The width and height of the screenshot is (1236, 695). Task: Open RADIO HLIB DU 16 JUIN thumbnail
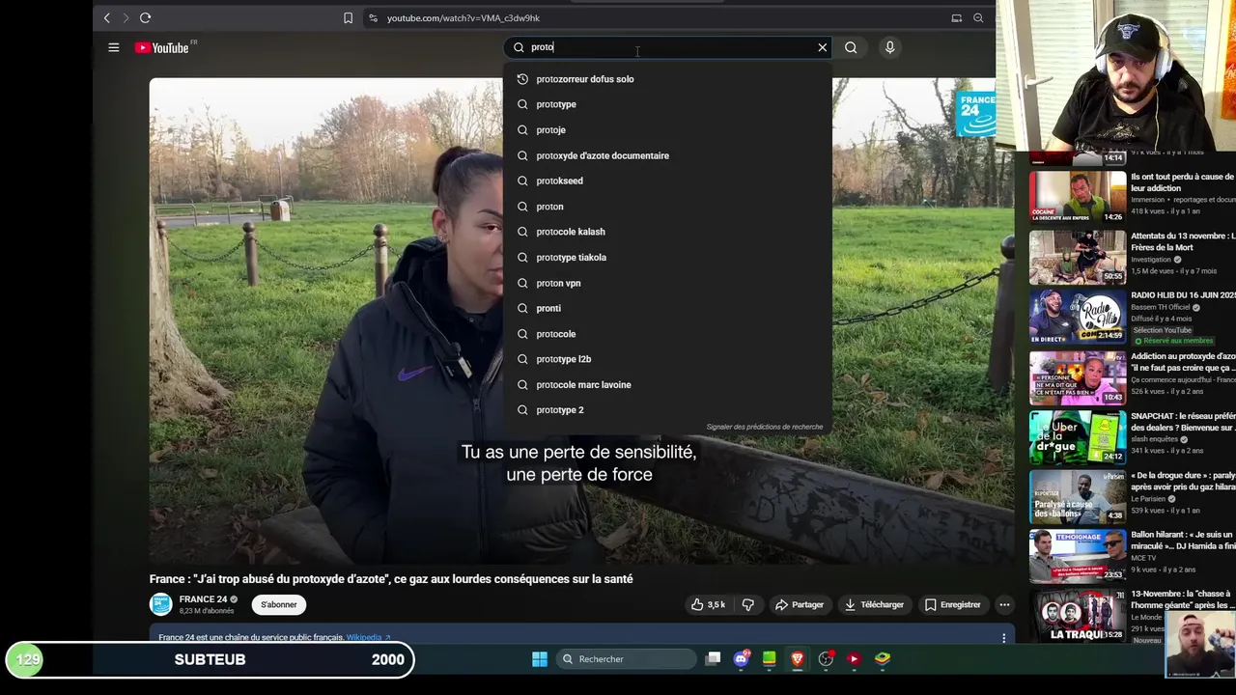click(x=1078, y=317)
